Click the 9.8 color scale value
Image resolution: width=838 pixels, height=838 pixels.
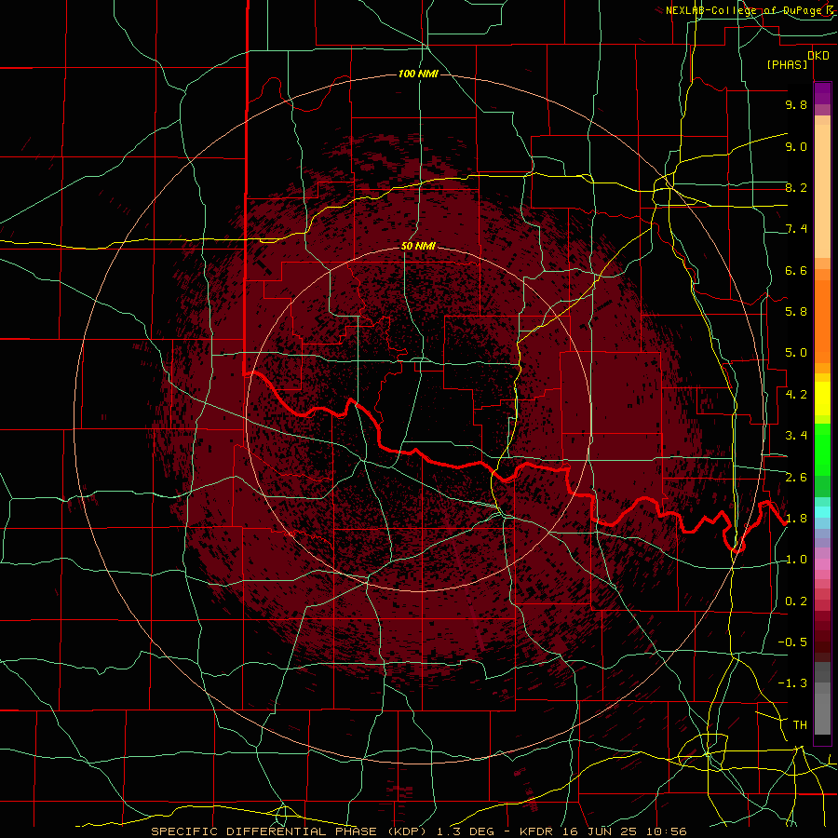click(x=796, y=104)
